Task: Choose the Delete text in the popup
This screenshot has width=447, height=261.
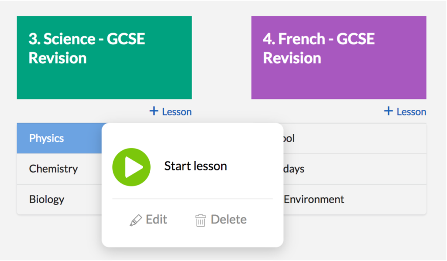Action: (228, 219)
